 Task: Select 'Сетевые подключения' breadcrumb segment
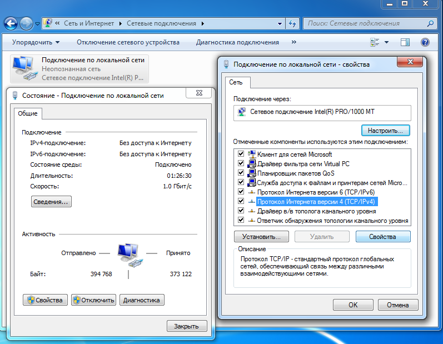click(x=161, y=23)
